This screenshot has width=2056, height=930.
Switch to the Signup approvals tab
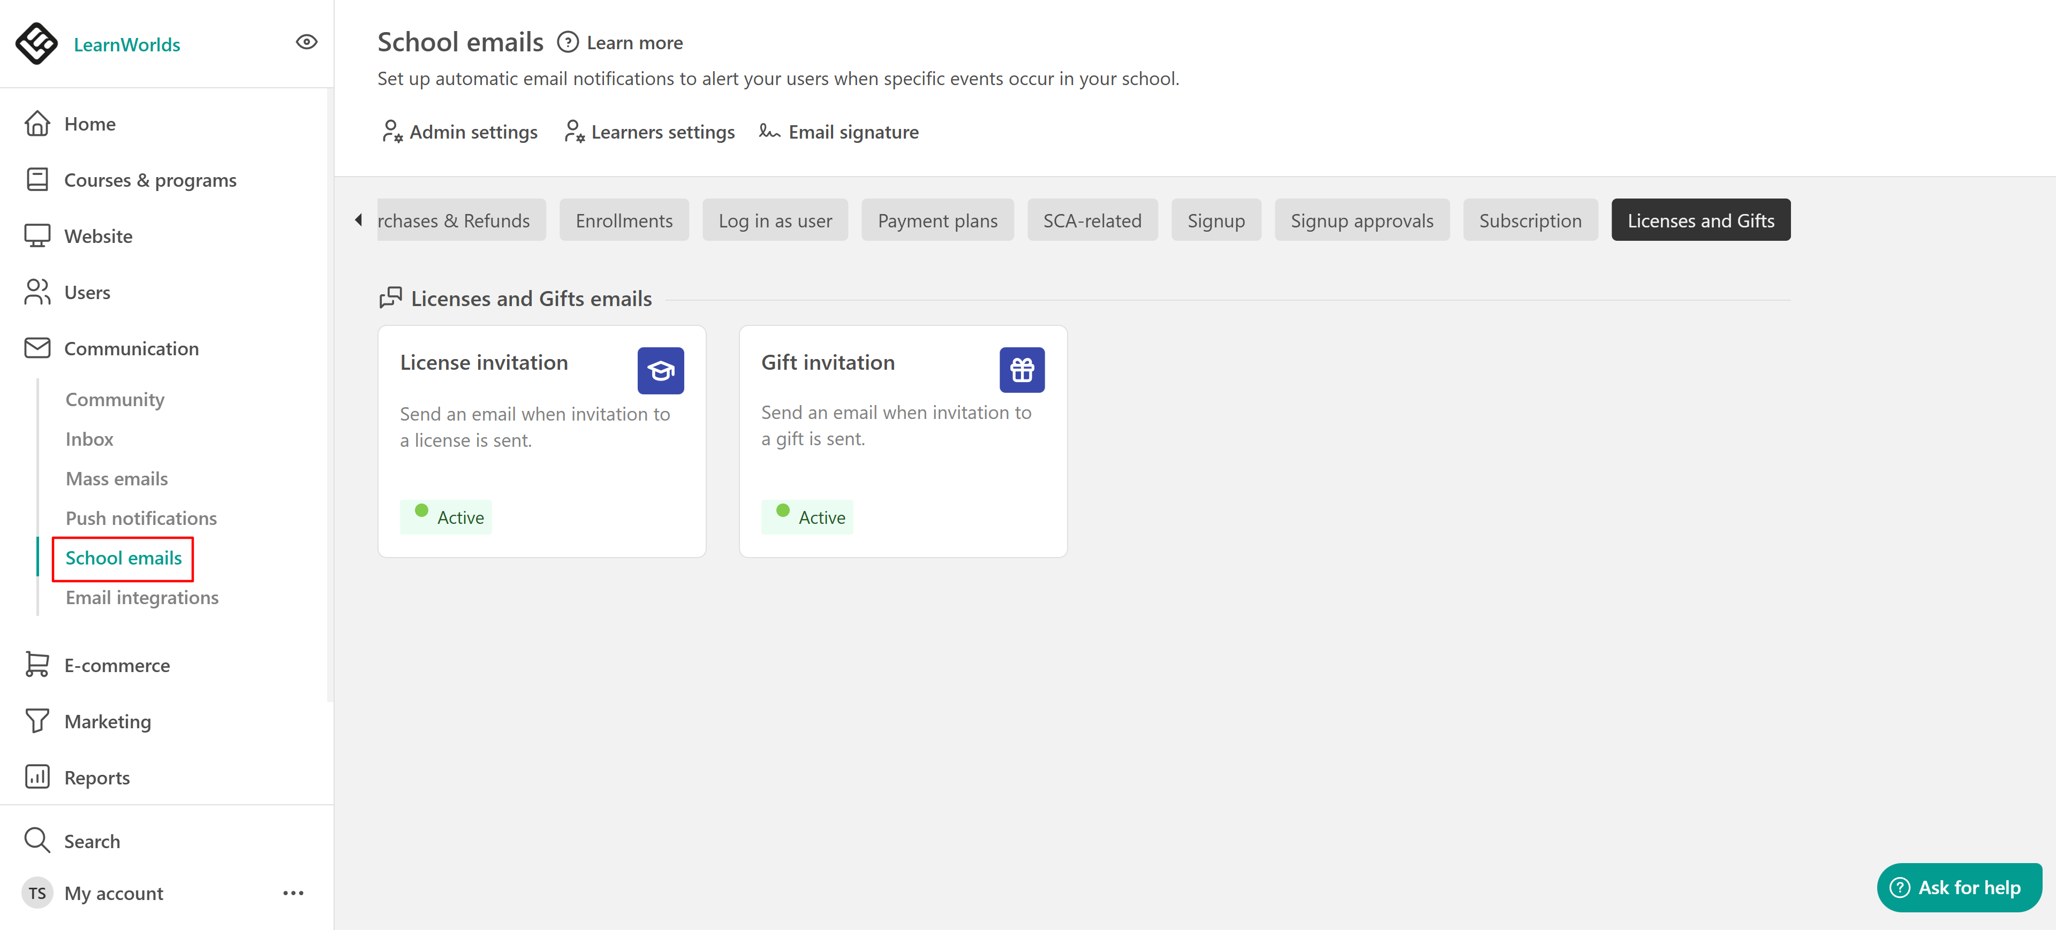(x=1361, y=220)
